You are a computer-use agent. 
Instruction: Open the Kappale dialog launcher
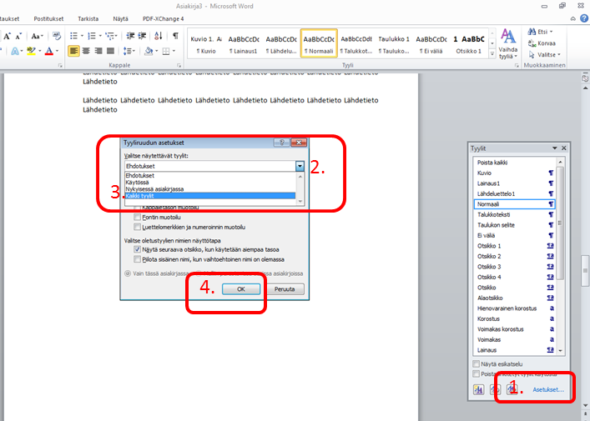(x=179, y=65)
